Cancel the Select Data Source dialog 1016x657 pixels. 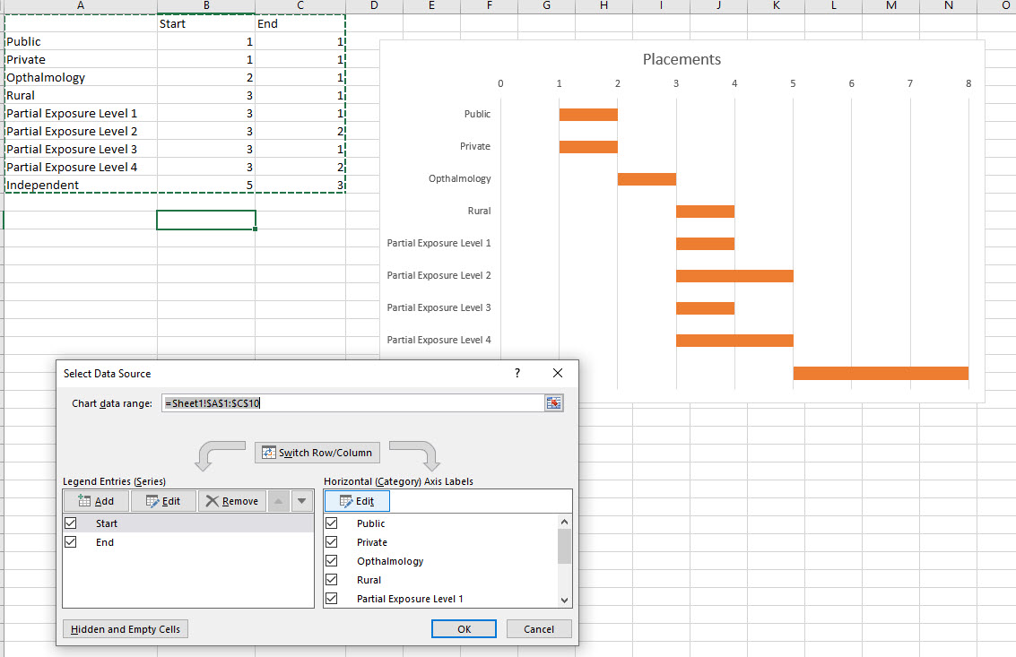(539, 628)
